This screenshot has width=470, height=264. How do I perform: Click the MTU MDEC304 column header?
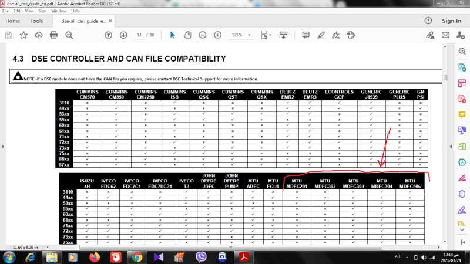(381, 184)
